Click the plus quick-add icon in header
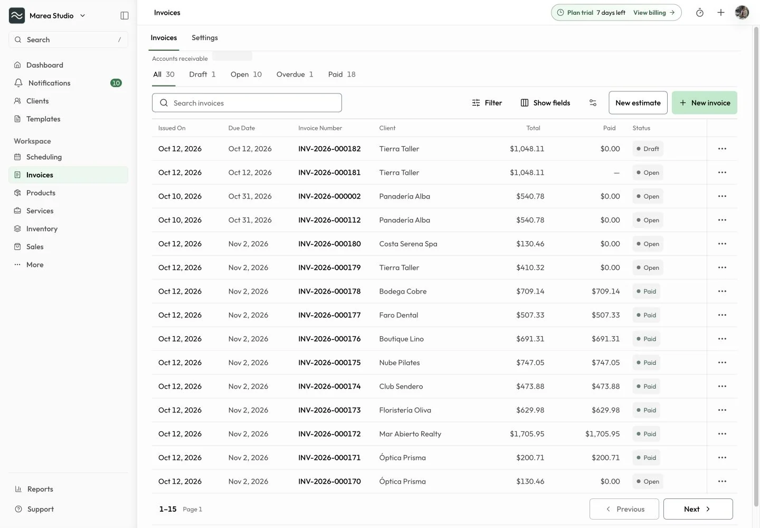Screen dimensions: 760x528 tap(721, 13)
